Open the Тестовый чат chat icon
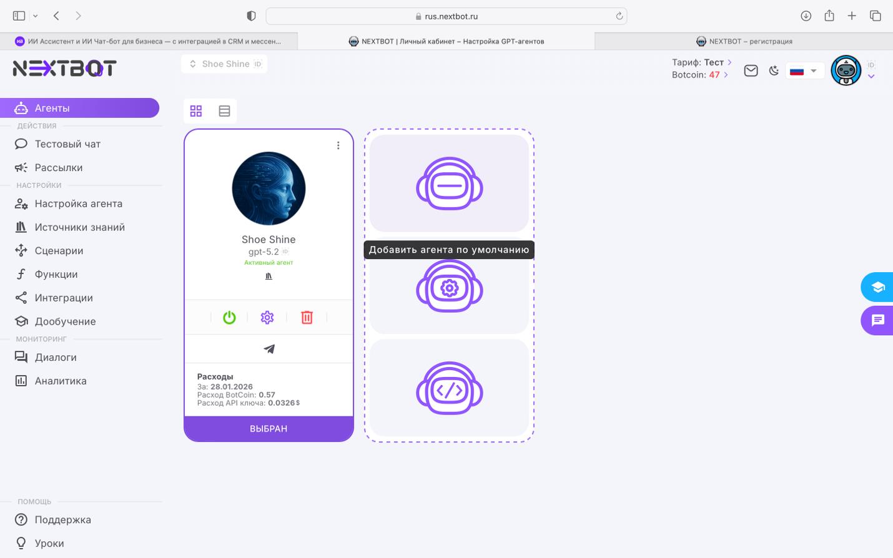The width and height of the screenshot is (893, 558). (21, 144)
